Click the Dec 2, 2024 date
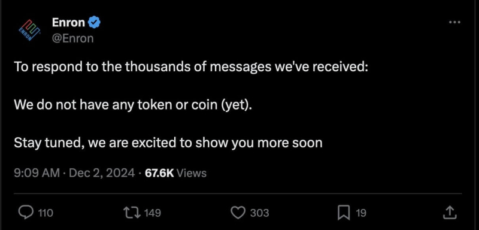Image resolution: width=479 pixels, height=230 pixels. [102, 173]
